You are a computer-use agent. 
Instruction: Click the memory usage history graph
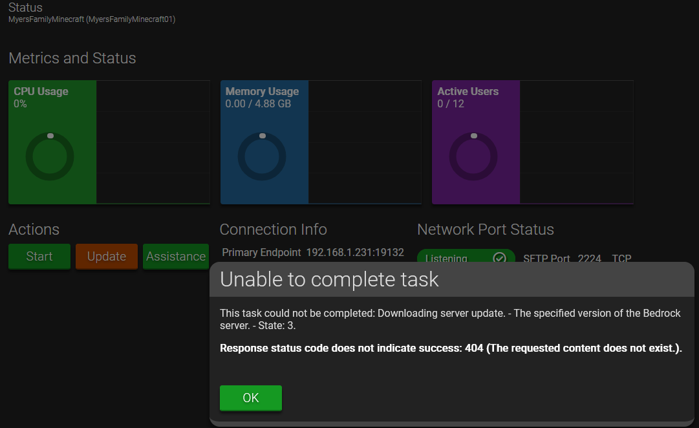(365, 142)
